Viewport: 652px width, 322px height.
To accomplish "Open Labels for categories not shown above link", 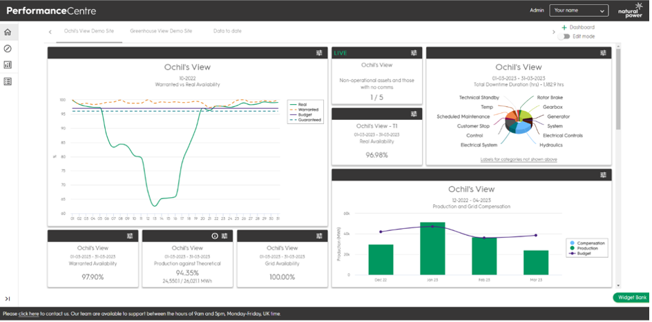I will click(x=519, y=159).
